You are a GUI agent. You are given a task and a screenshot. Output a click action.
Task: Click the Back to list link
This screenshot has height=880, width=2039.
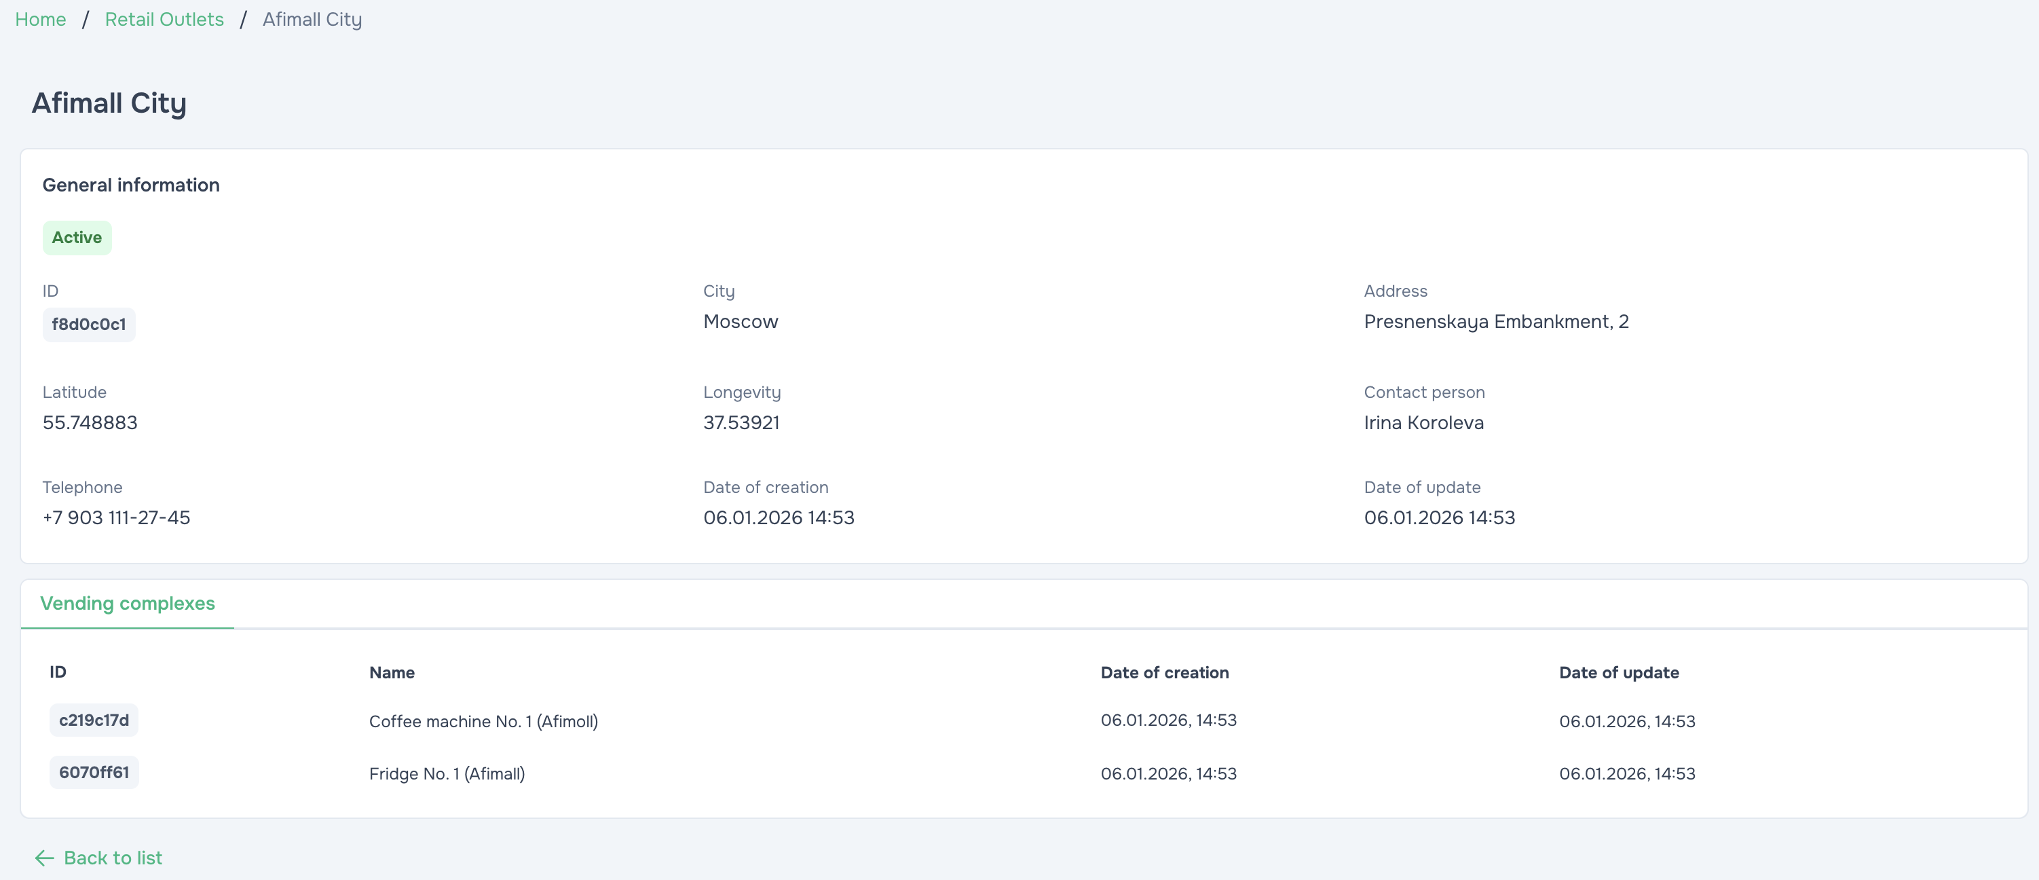[113, 858]
